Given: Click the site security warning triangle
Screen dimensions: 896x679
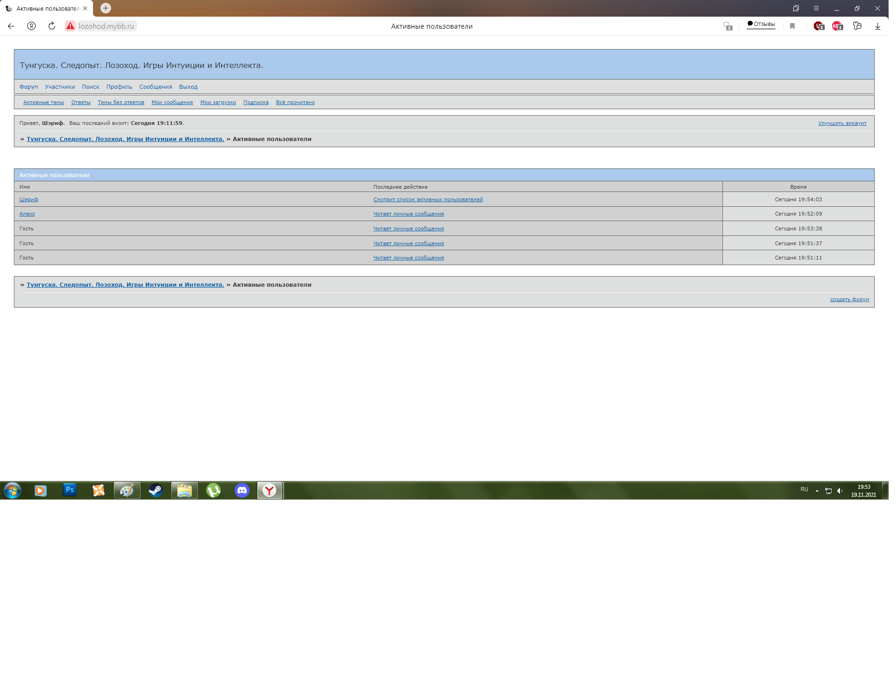Looking at the screenshot, I should [70, 26].
